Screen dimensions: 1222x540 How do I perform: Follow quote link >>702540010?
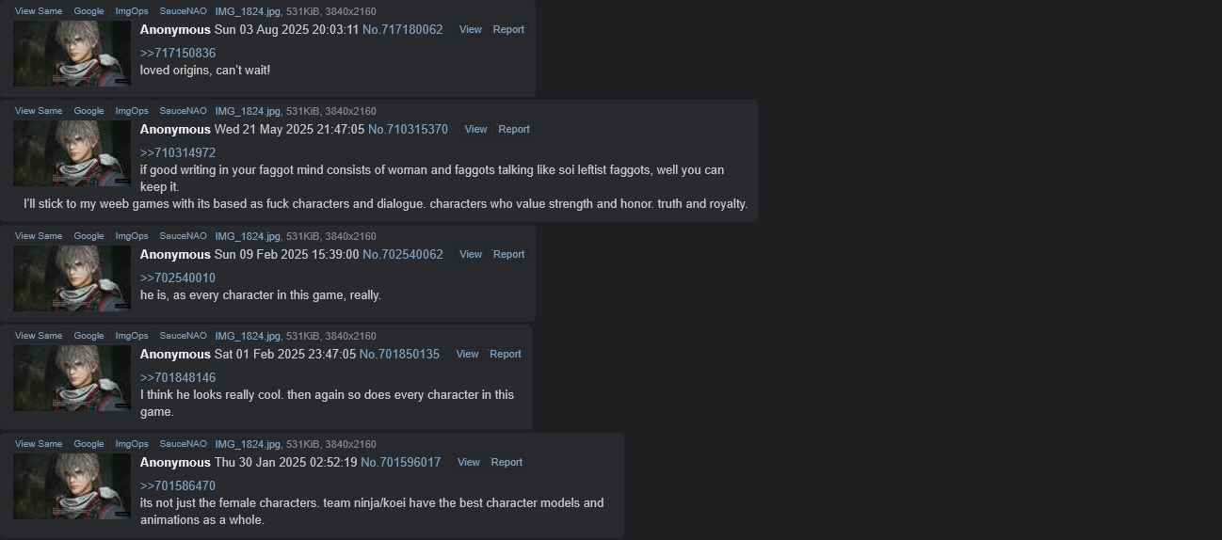point(178,278)
